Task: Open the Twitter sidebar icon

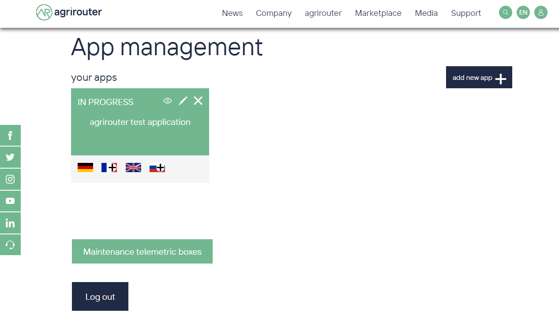Action: 10,157
